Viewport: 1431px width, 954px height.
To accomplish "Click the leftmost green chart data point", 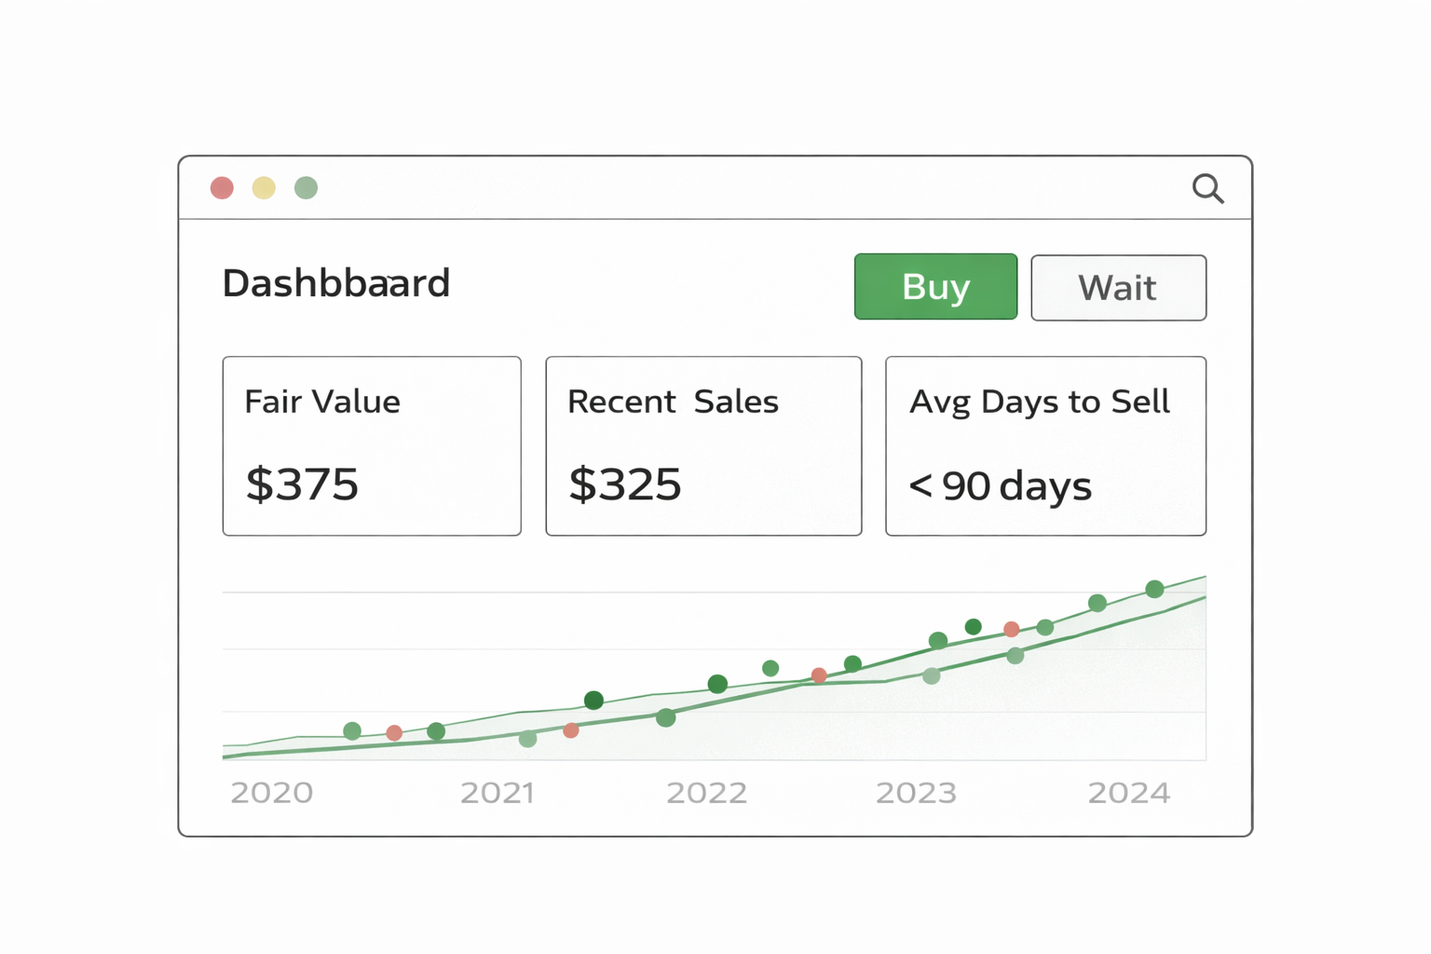I will 352,731.
